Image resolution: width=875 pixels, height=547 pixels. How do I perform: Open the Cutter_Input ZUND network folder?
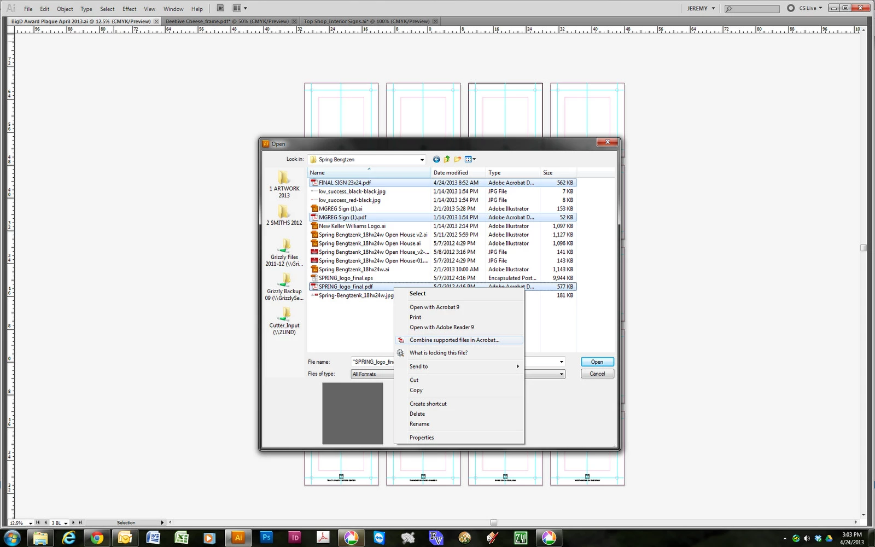[x=284, y=321]
